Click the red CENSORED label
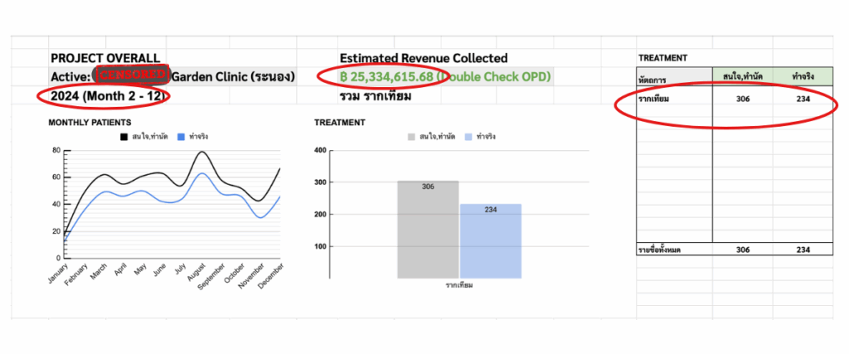Screen dimensions: 849x354 click(133, 76)
